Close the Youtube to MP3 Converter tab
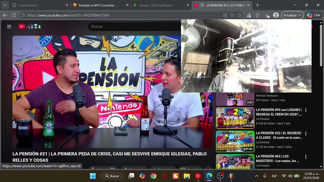324x182 pixels. point(127,5)
